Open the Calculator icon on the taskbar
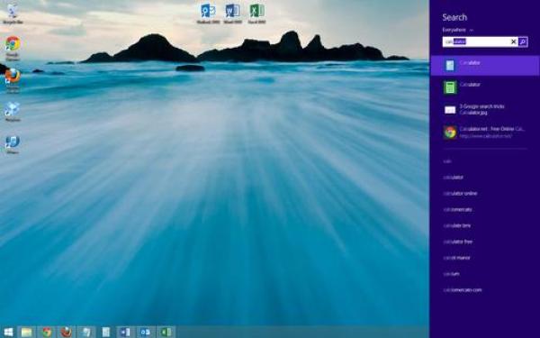This screenshot has width=540, height=338. (105, 332)
